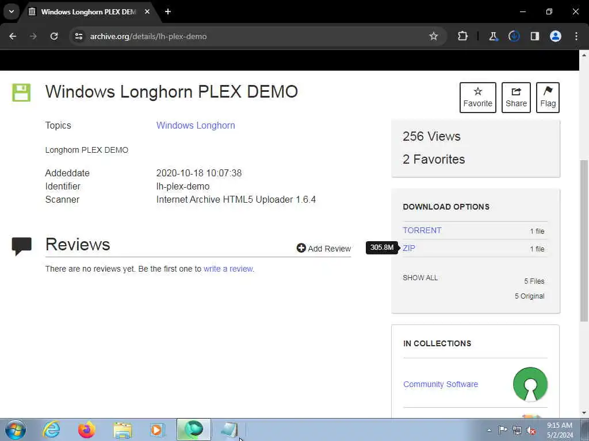Open Action Center flag tray icon
The height and width of the screenshot is (441, 589).
tap(503, 430)
